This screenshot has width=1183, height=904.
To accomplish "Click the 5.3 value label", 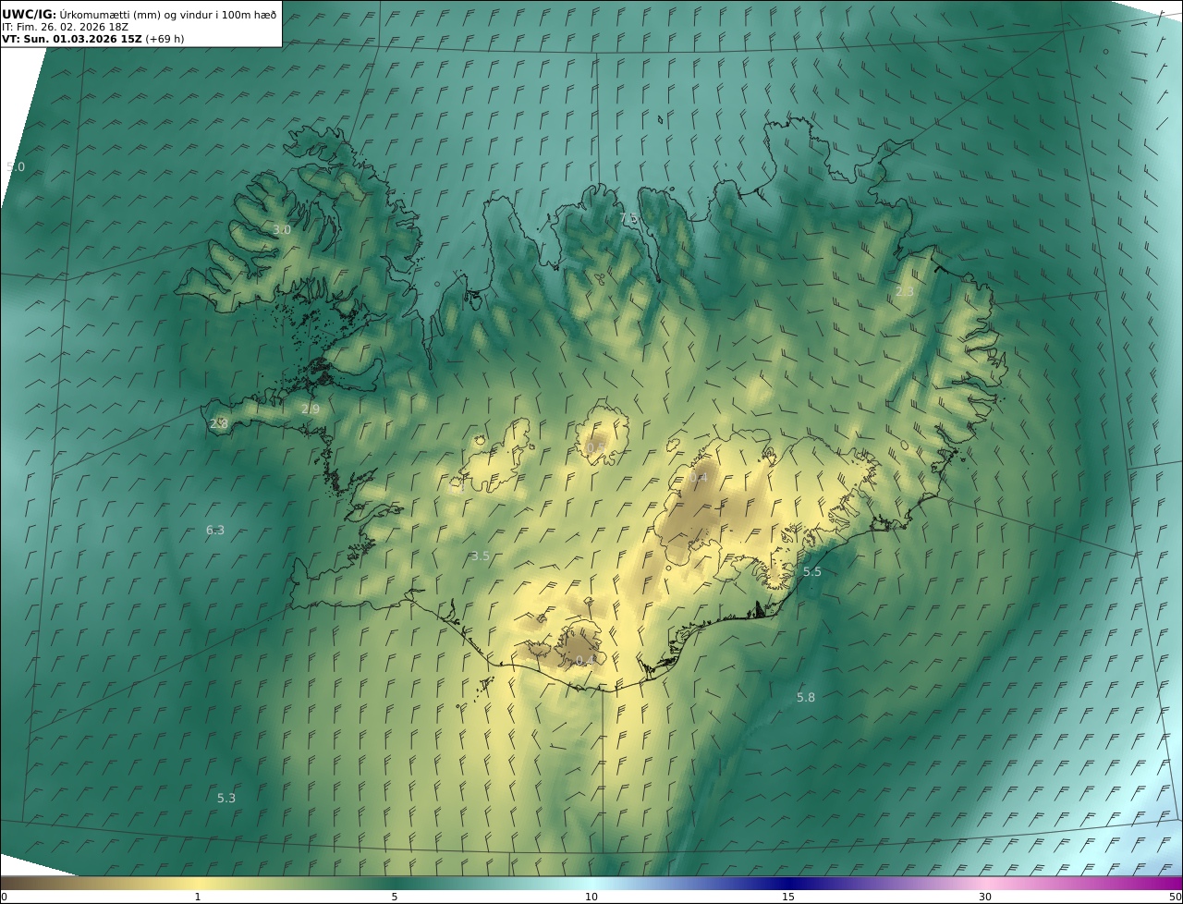I will 226,799.
